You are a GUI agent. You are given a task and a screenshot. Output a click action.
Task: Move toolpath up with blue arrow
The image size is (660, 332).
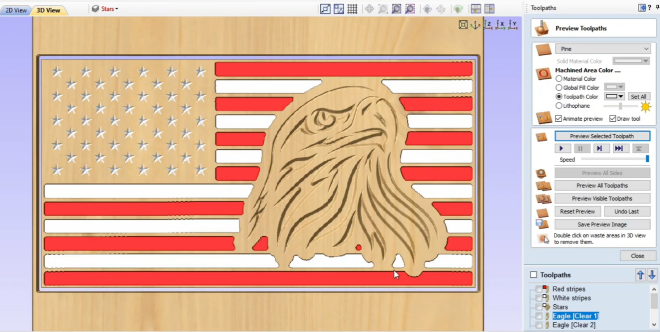[x=640, y=275]
